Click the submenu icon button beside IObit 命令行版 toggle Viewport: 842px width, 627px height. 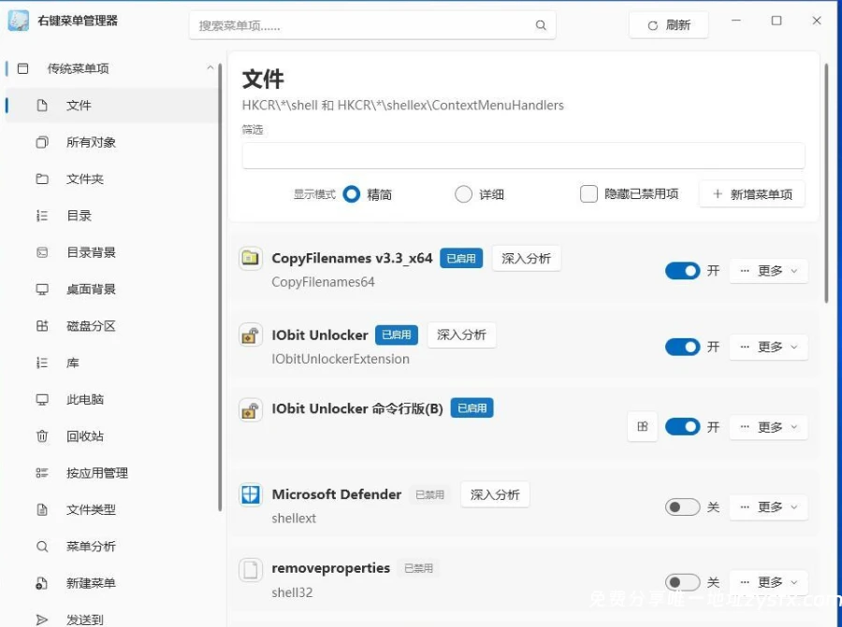[642, 427]
